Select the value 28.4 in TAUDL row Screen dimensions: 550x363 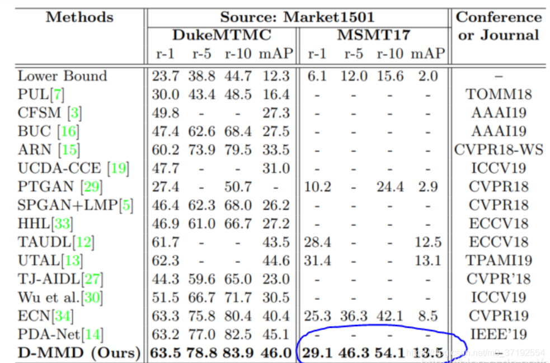317,242
